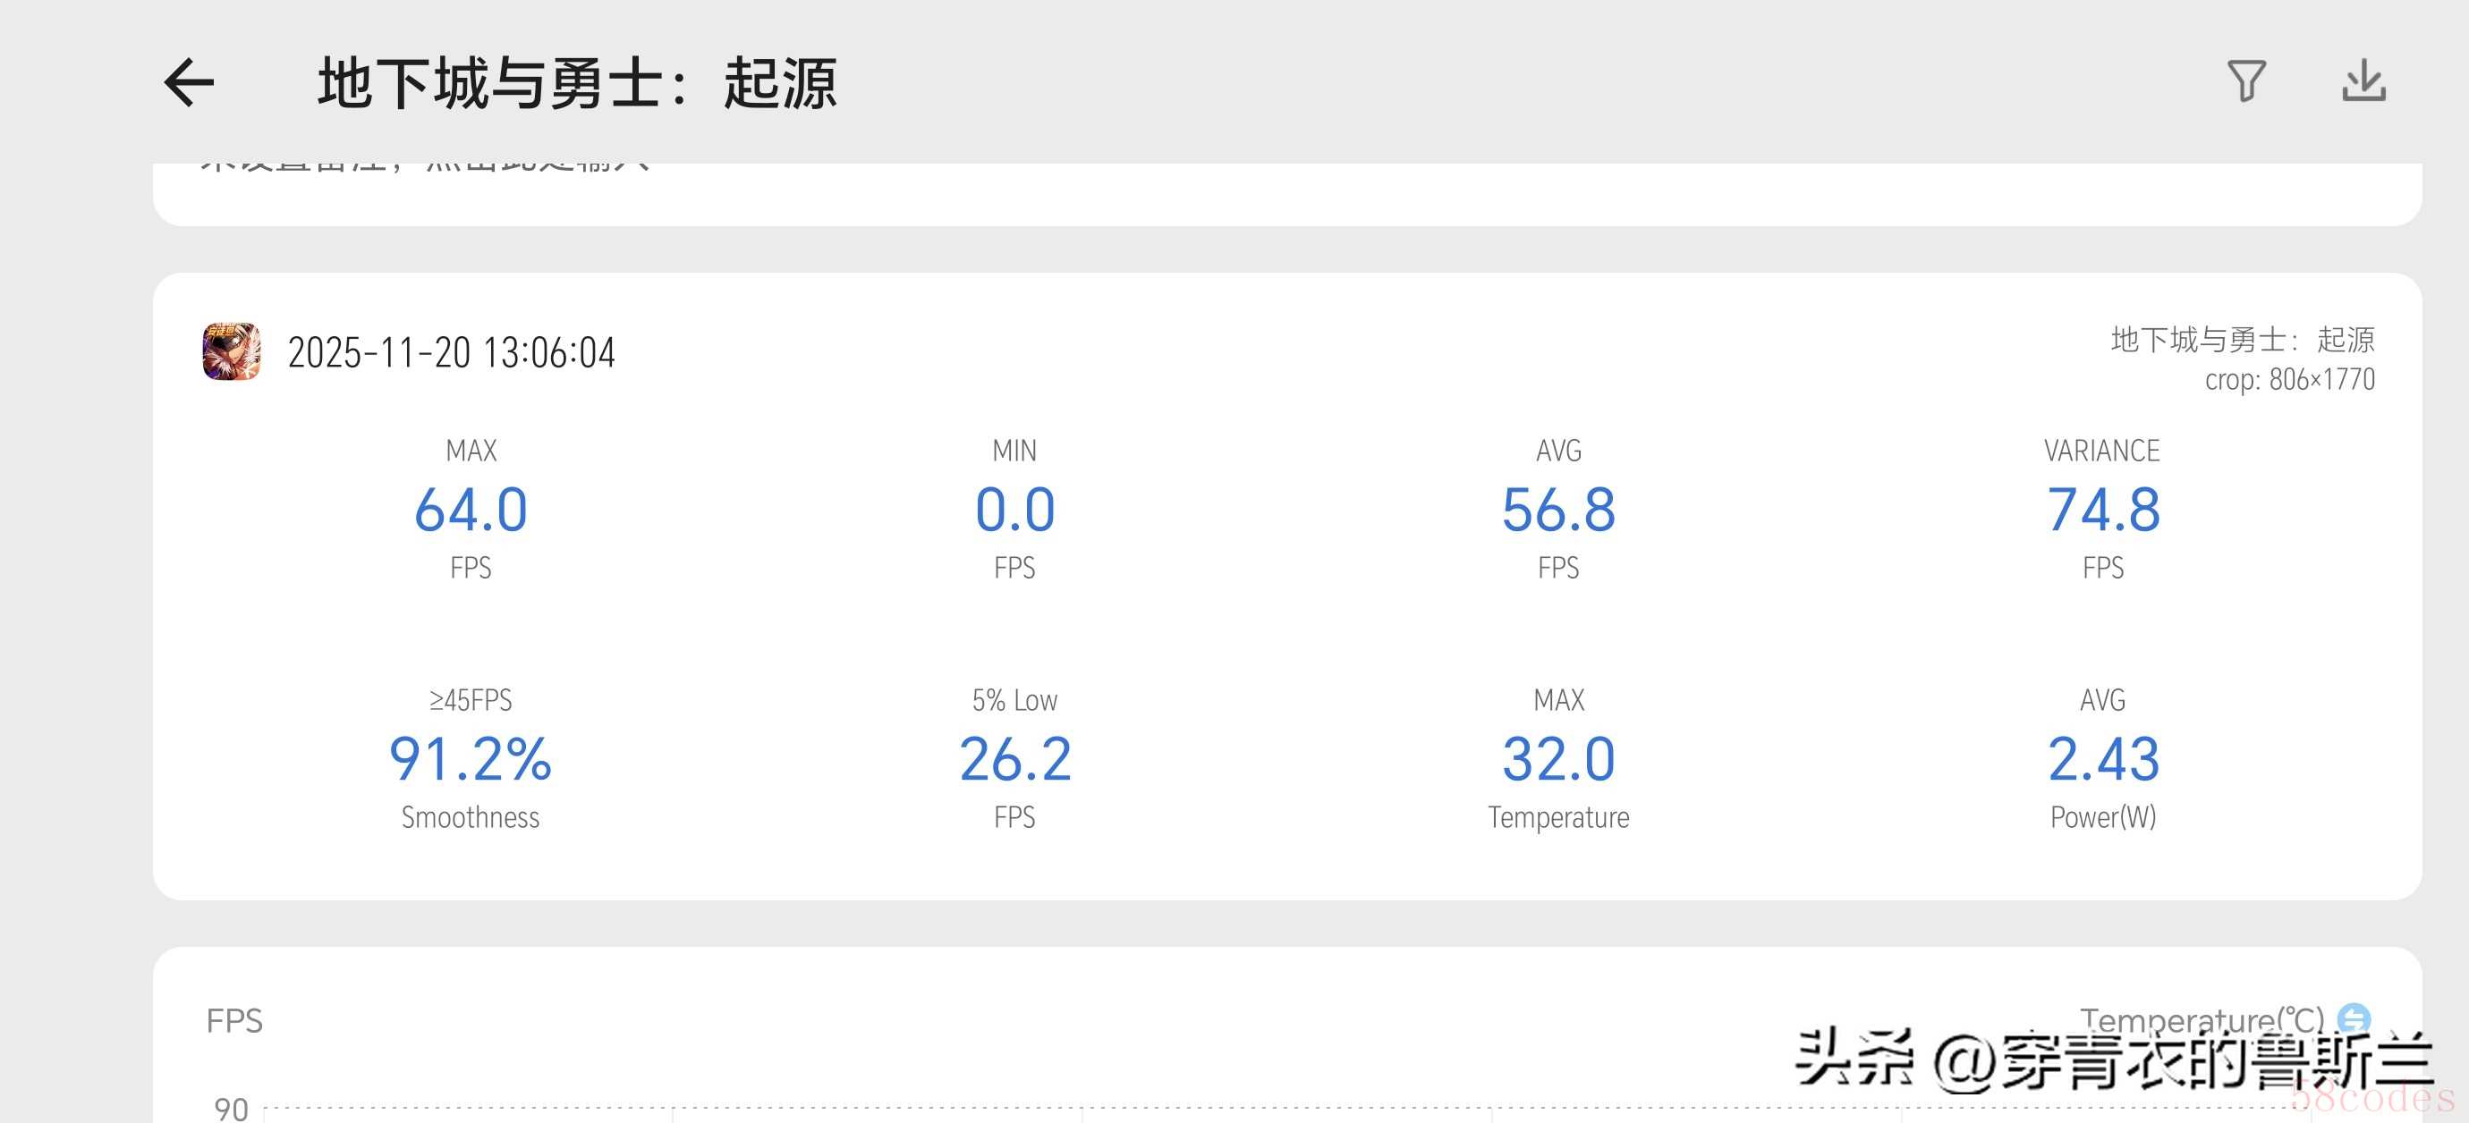
Task: Tap the MAX 64.0 FPS stat
Action: tap(471, 509)
